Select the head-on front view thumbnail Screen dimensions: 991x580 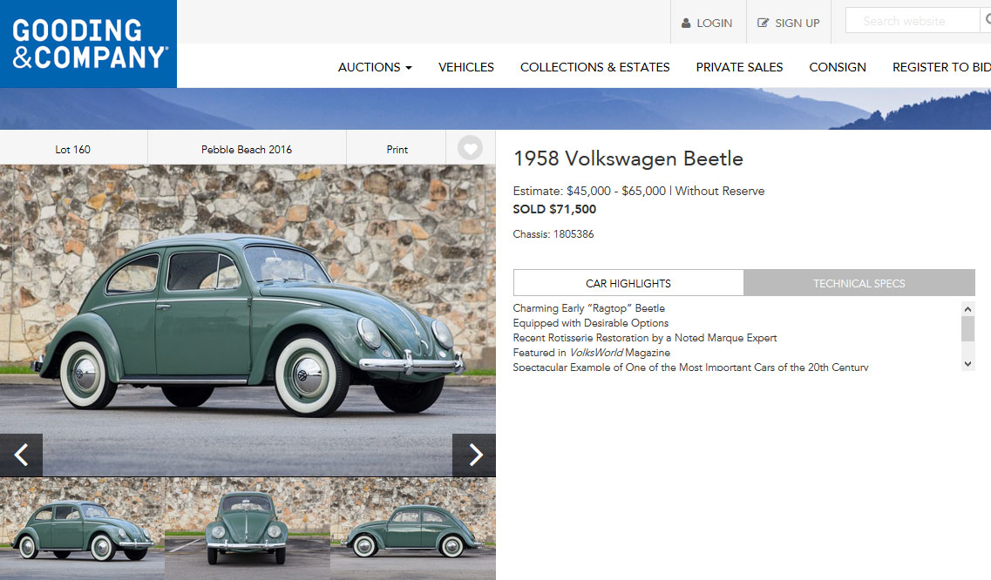tap(248, 529)
